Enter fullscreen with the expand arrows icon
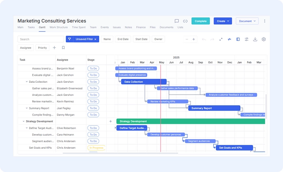 pyautogui.click(x=221, y=39)
